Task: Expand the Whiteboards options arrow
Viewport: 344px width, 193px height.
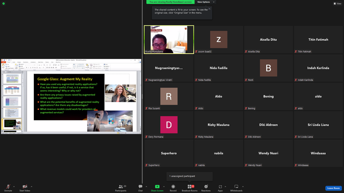Action: 243,187
